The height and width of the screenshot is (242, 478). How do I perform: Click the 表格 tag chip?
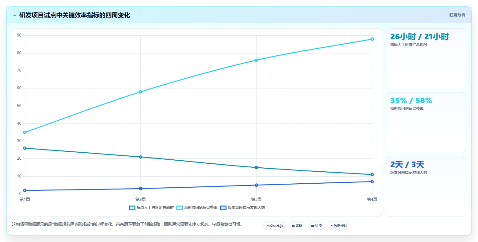tap(297, 226)
